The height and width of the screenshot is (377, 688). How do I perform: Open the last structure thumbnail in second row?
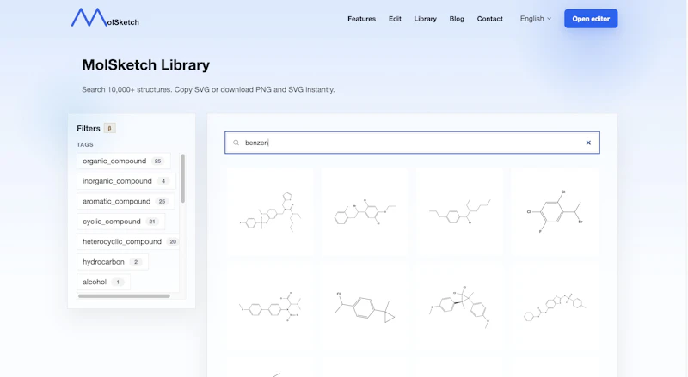(555, 307)
